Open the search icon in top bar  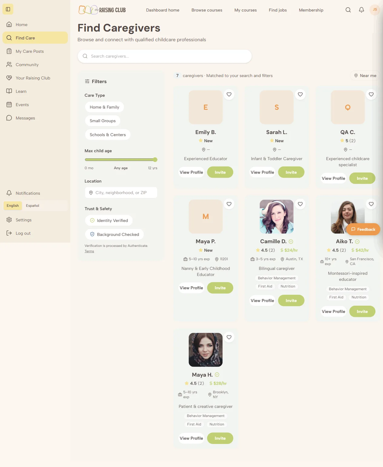click(348, 10)
